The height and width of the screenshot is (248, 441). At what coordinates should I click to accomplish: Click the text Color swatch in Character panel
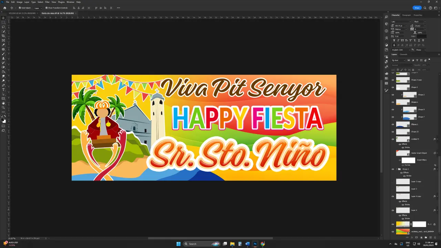click(422, 36)
